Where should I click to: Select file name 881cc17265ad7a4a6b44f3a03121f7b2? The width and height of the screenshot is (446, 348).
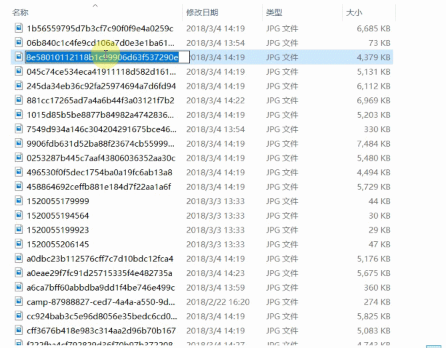pyautogui.click(x=101, y=101)
